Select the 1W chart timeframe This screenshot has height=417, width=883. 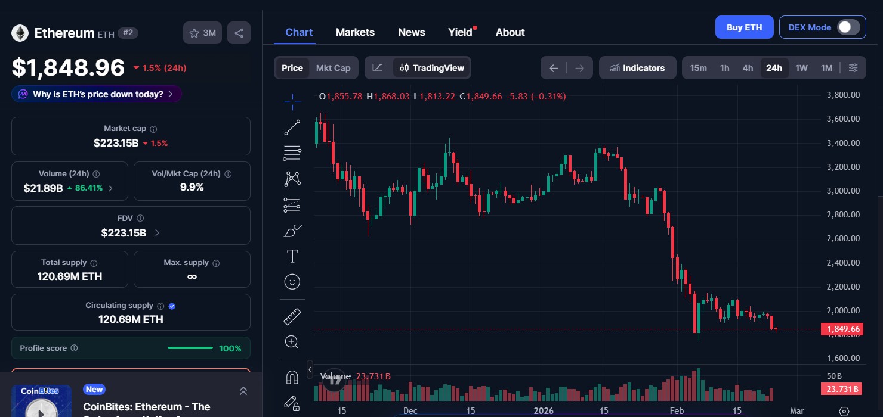801,68
